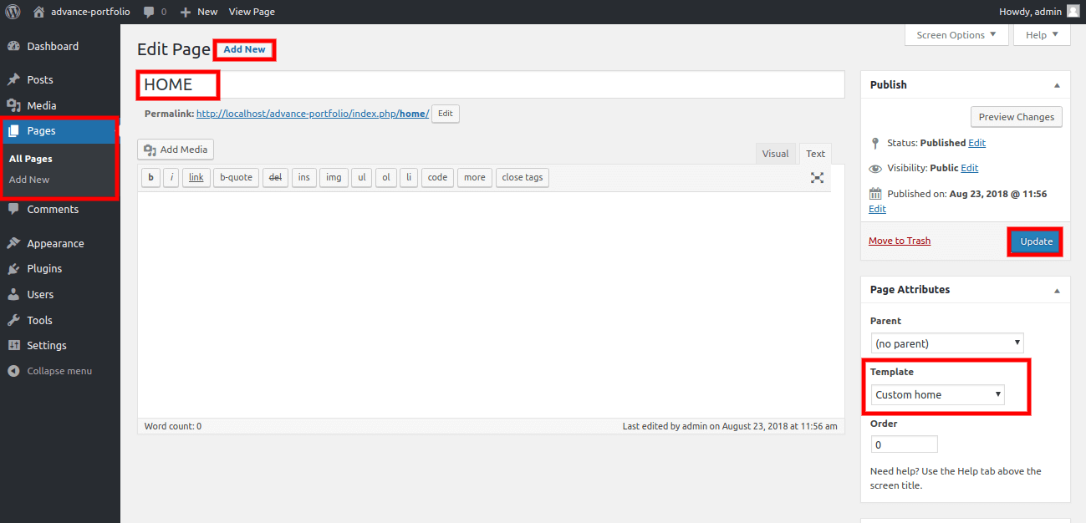Viewport: 1086px width, 523px height.
Task: Click the img quicktag button
Action: (x=334, y=177)
